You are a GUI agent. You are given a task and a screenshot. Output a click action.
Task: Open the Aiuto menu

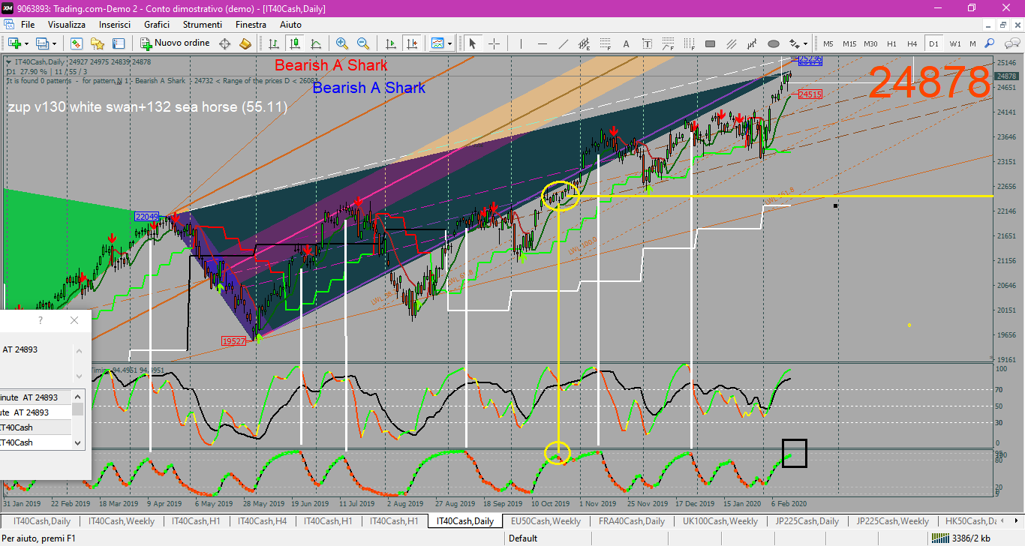click(x=290, y=25)
